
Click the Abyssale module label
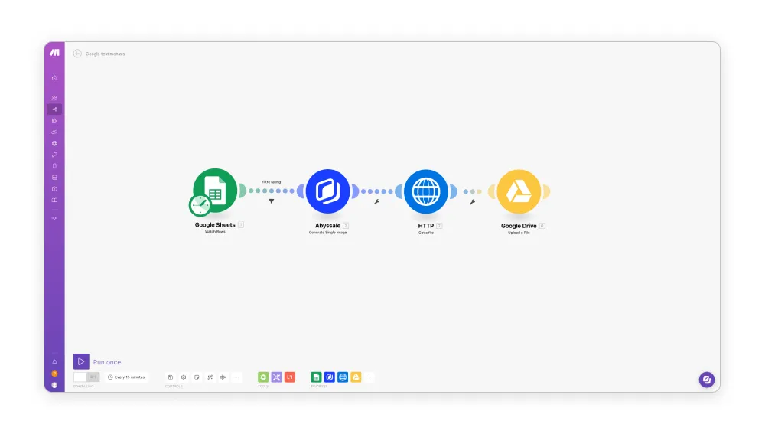[x=327, y=226]
